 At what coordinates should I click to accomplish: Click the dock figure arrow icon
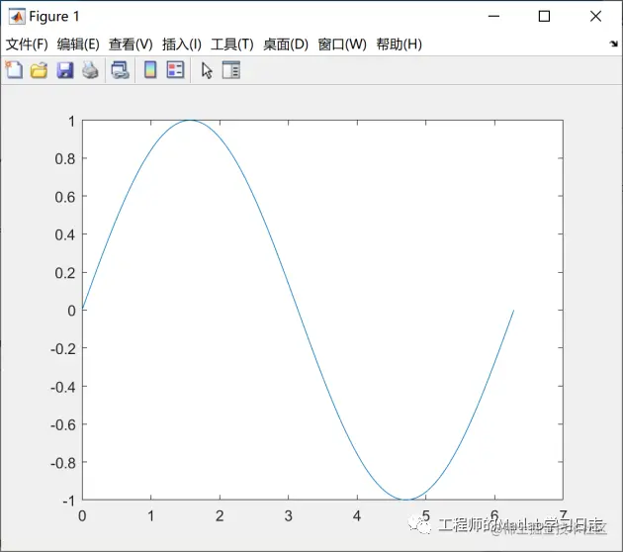pos(614,44)
